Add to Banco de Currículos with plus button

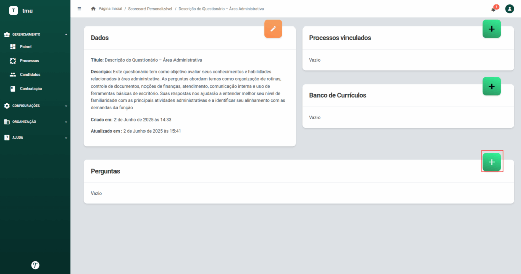[491, 87]
